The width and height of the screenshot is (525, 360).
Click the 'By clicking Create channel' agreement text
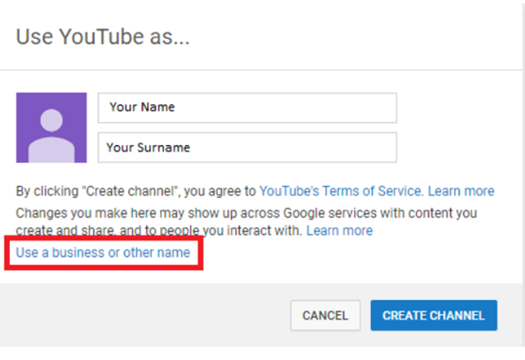pos(135,191)
